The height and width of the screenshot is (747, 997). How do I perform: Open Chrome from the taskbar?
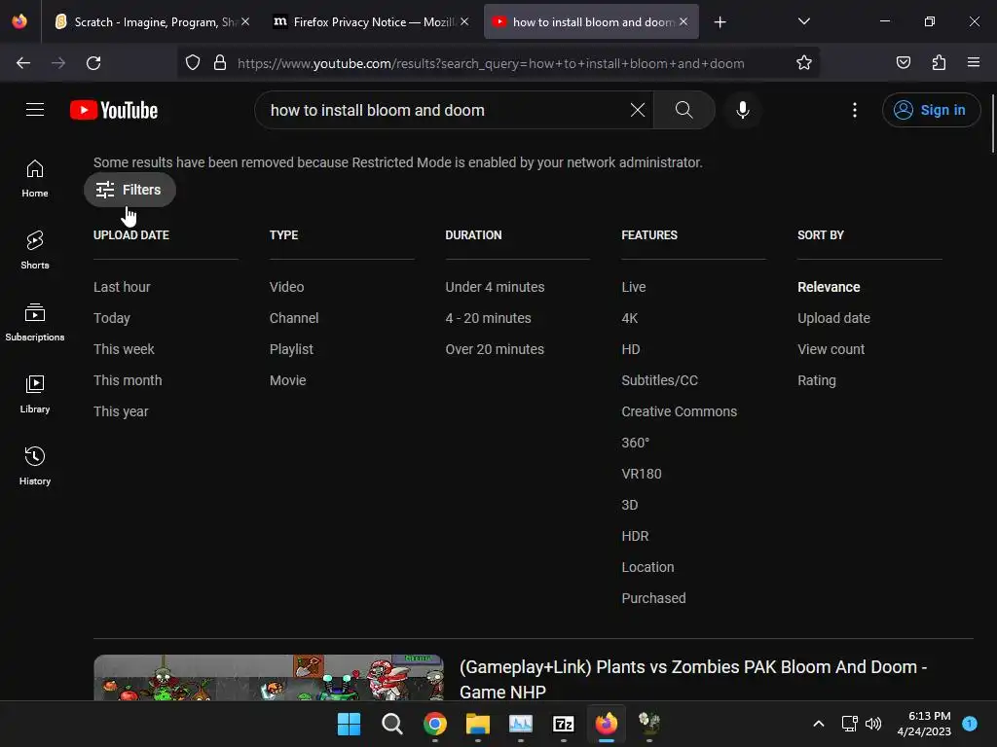pyautogui.click(x=435, y=724)
